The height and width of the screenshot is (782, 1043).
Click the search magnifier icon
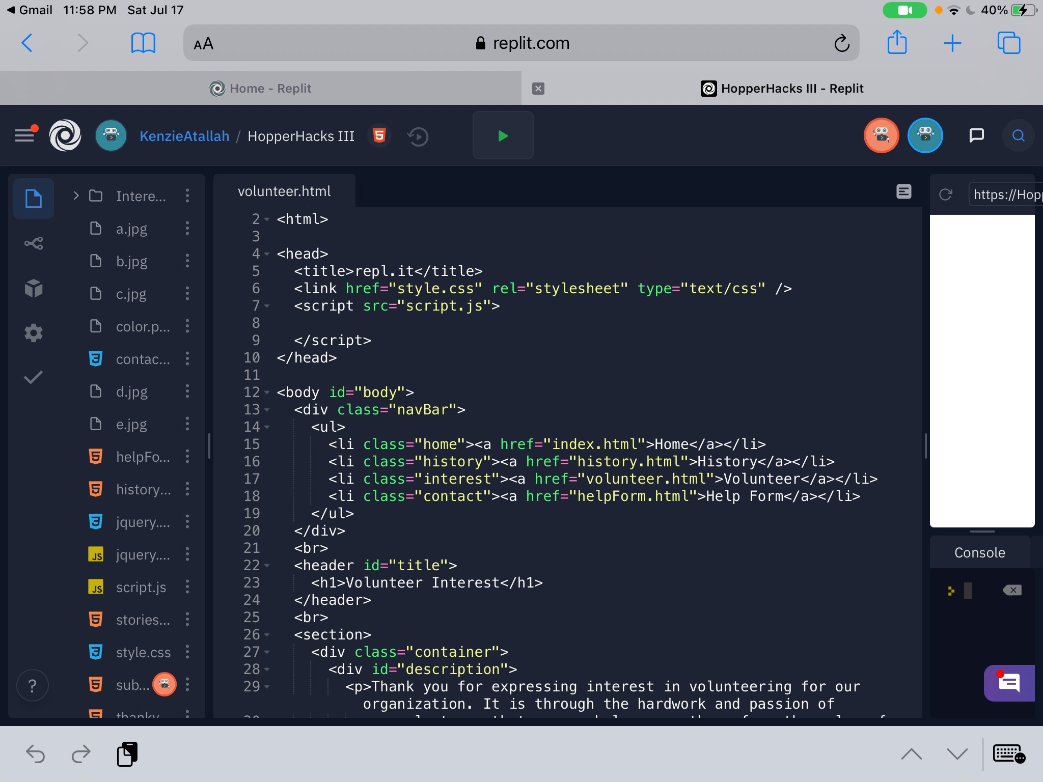click(x=1018, y=135)
